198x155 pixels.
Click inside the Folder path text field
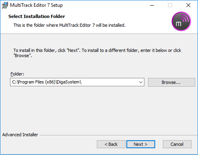(74, 82)
